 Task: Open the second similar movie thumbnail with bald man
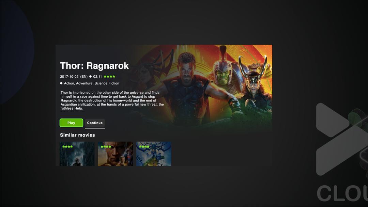coord(115,154)
